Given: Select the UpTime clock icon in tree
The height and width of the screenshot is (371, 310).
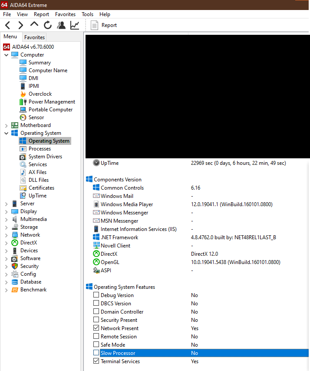Looking at the screenshot, I should [x=23, y=196].
